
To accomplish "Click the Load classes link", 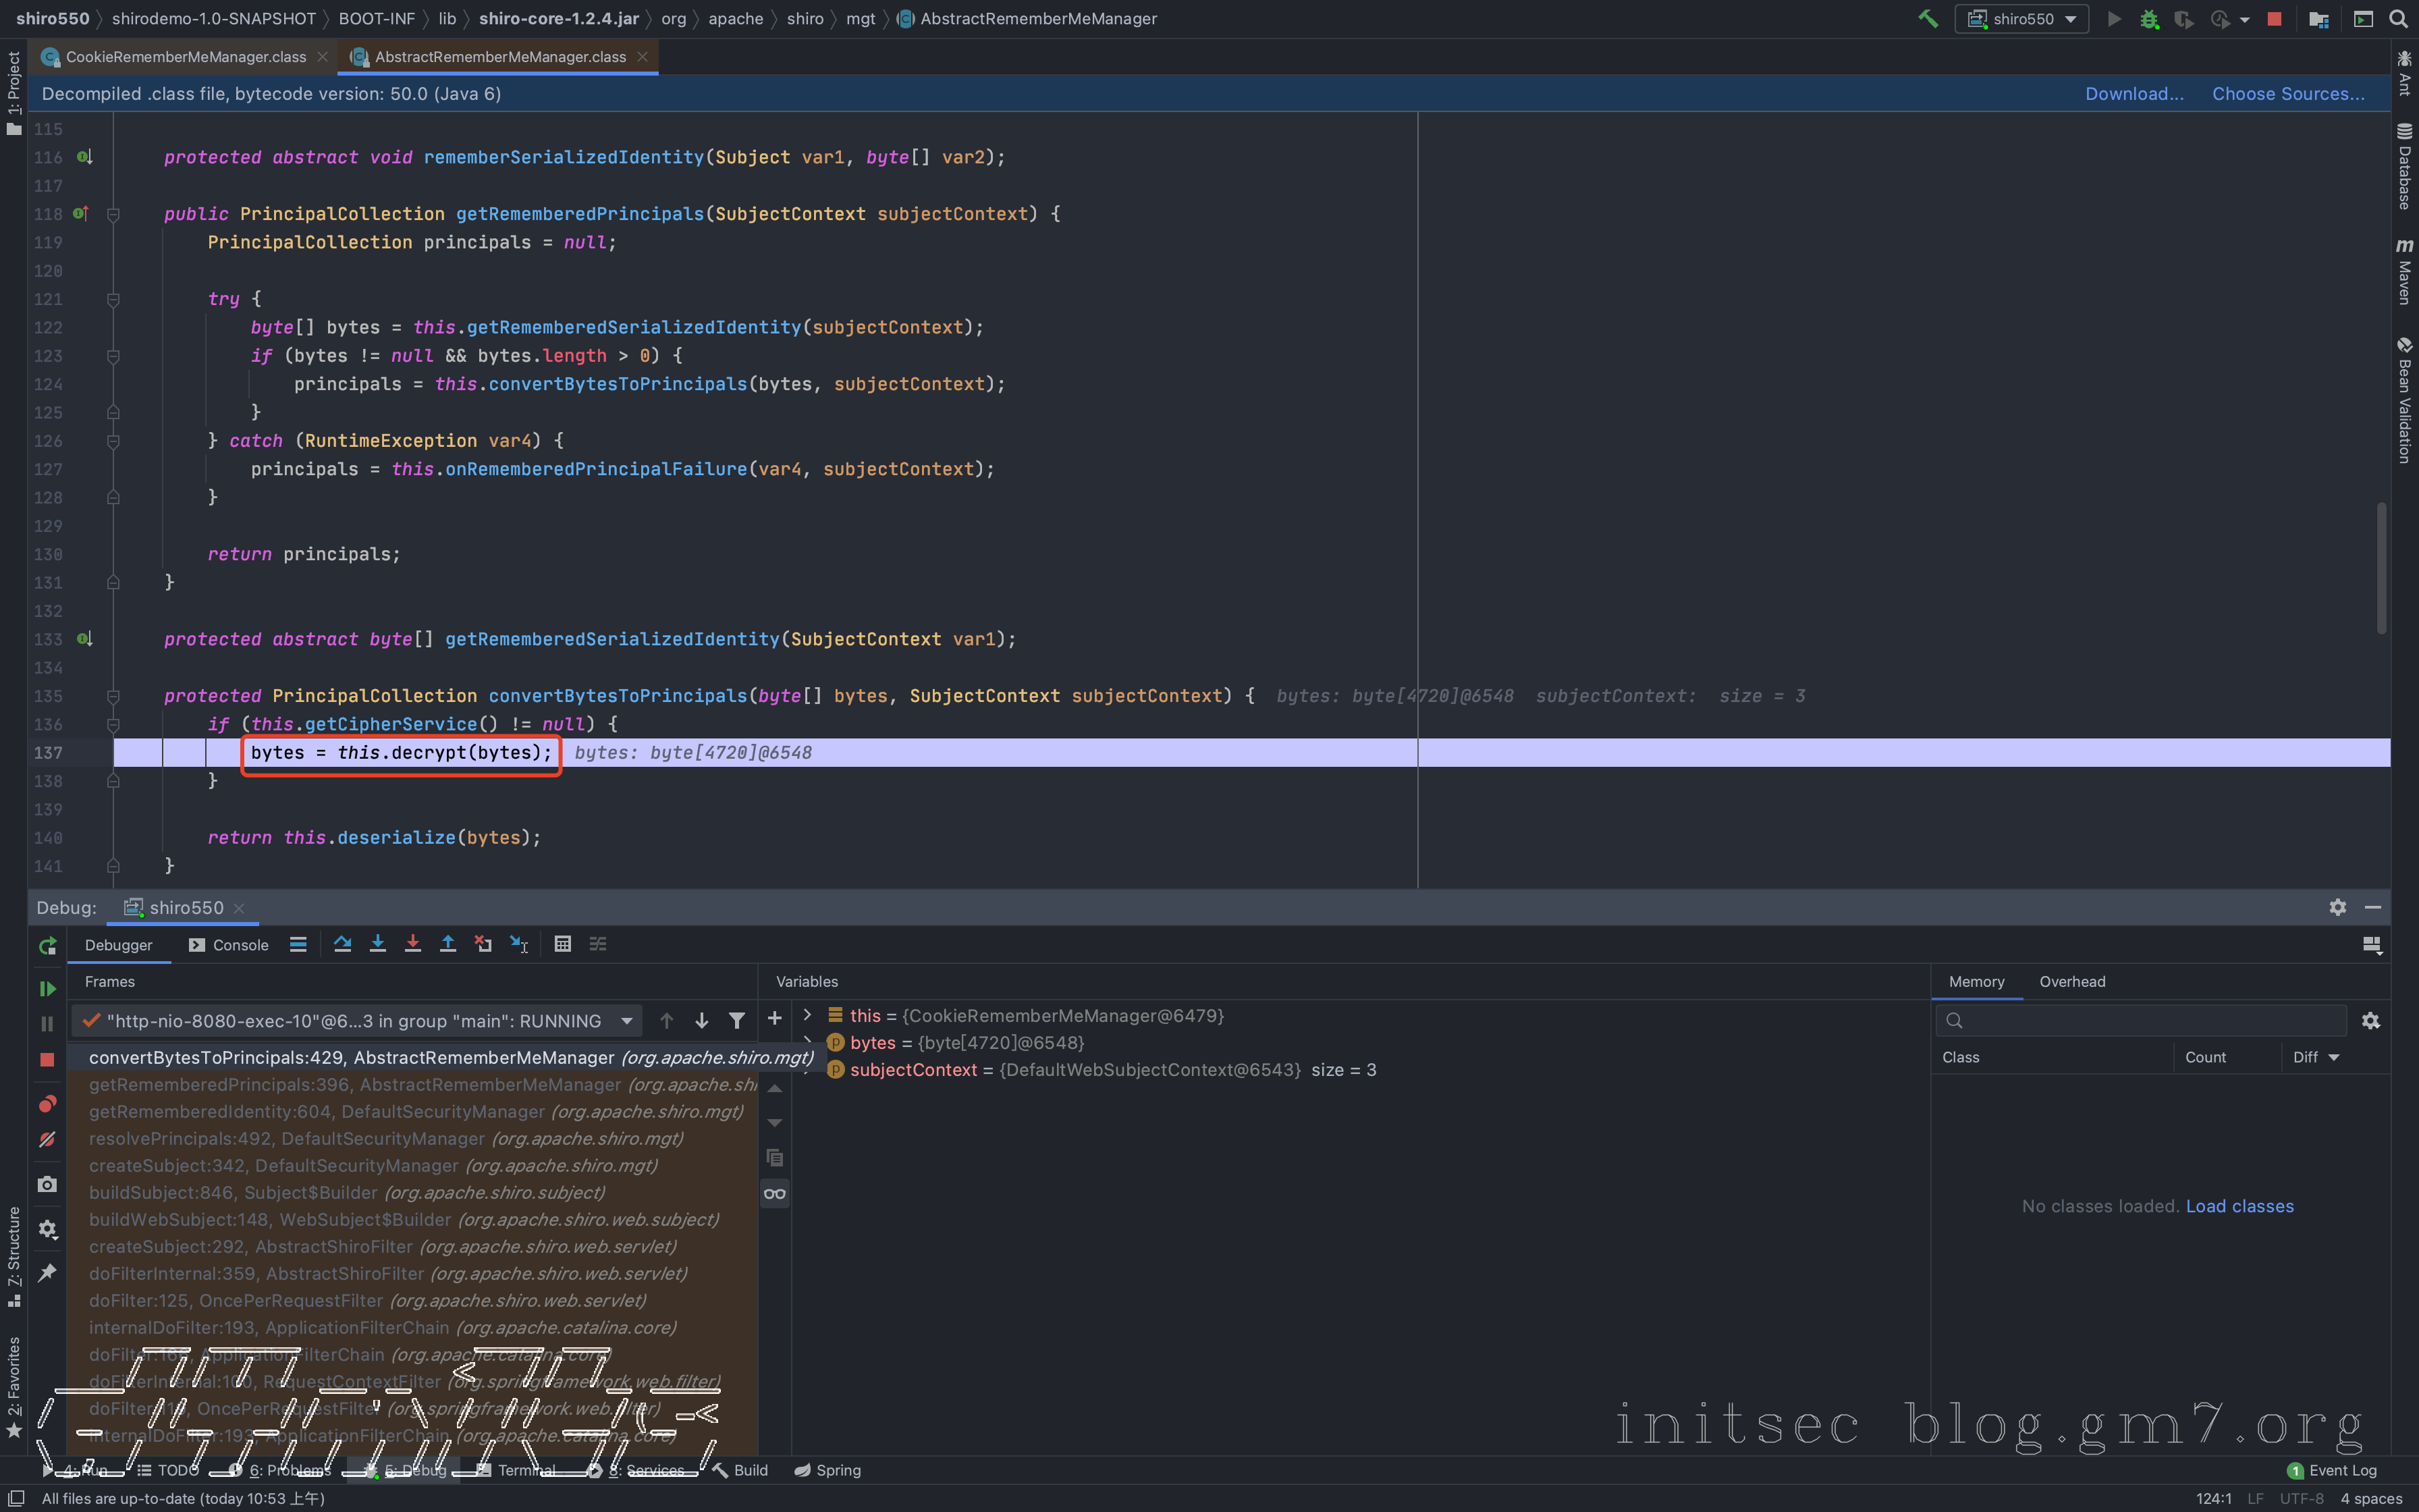I will click(x=2239, y=1206).
